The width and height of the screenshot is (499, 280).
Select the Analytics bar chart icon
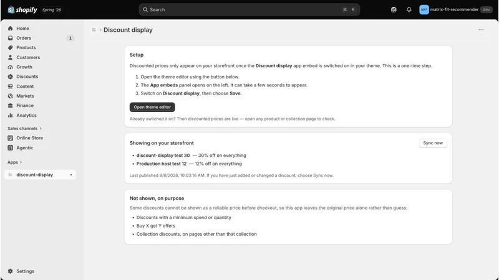pyautogui.click(x=10, y=115)
